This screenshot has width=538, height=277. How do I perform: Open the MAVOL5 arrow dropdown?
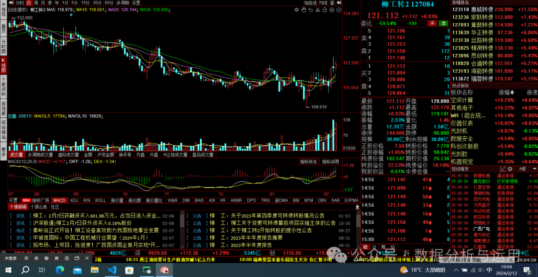pyautogui.click(x=66, y=116)
